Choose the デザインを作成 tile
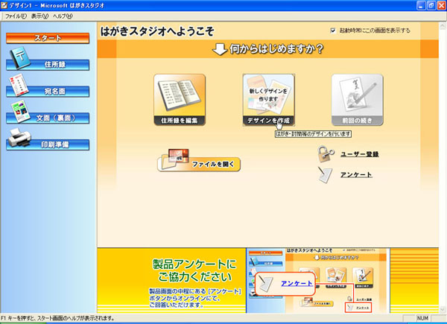Image resolution: width=447 pixels, height=324 pixels. [268, 100]
